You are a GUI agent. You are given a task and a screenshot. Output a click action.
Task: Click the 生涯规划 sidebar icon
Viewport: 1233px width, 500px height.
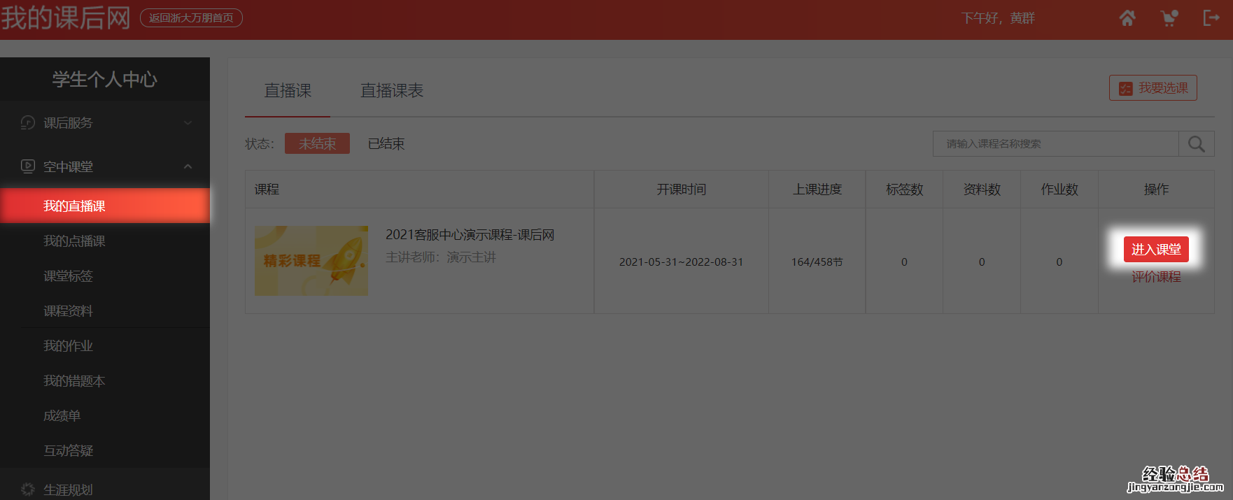(28, 490)
